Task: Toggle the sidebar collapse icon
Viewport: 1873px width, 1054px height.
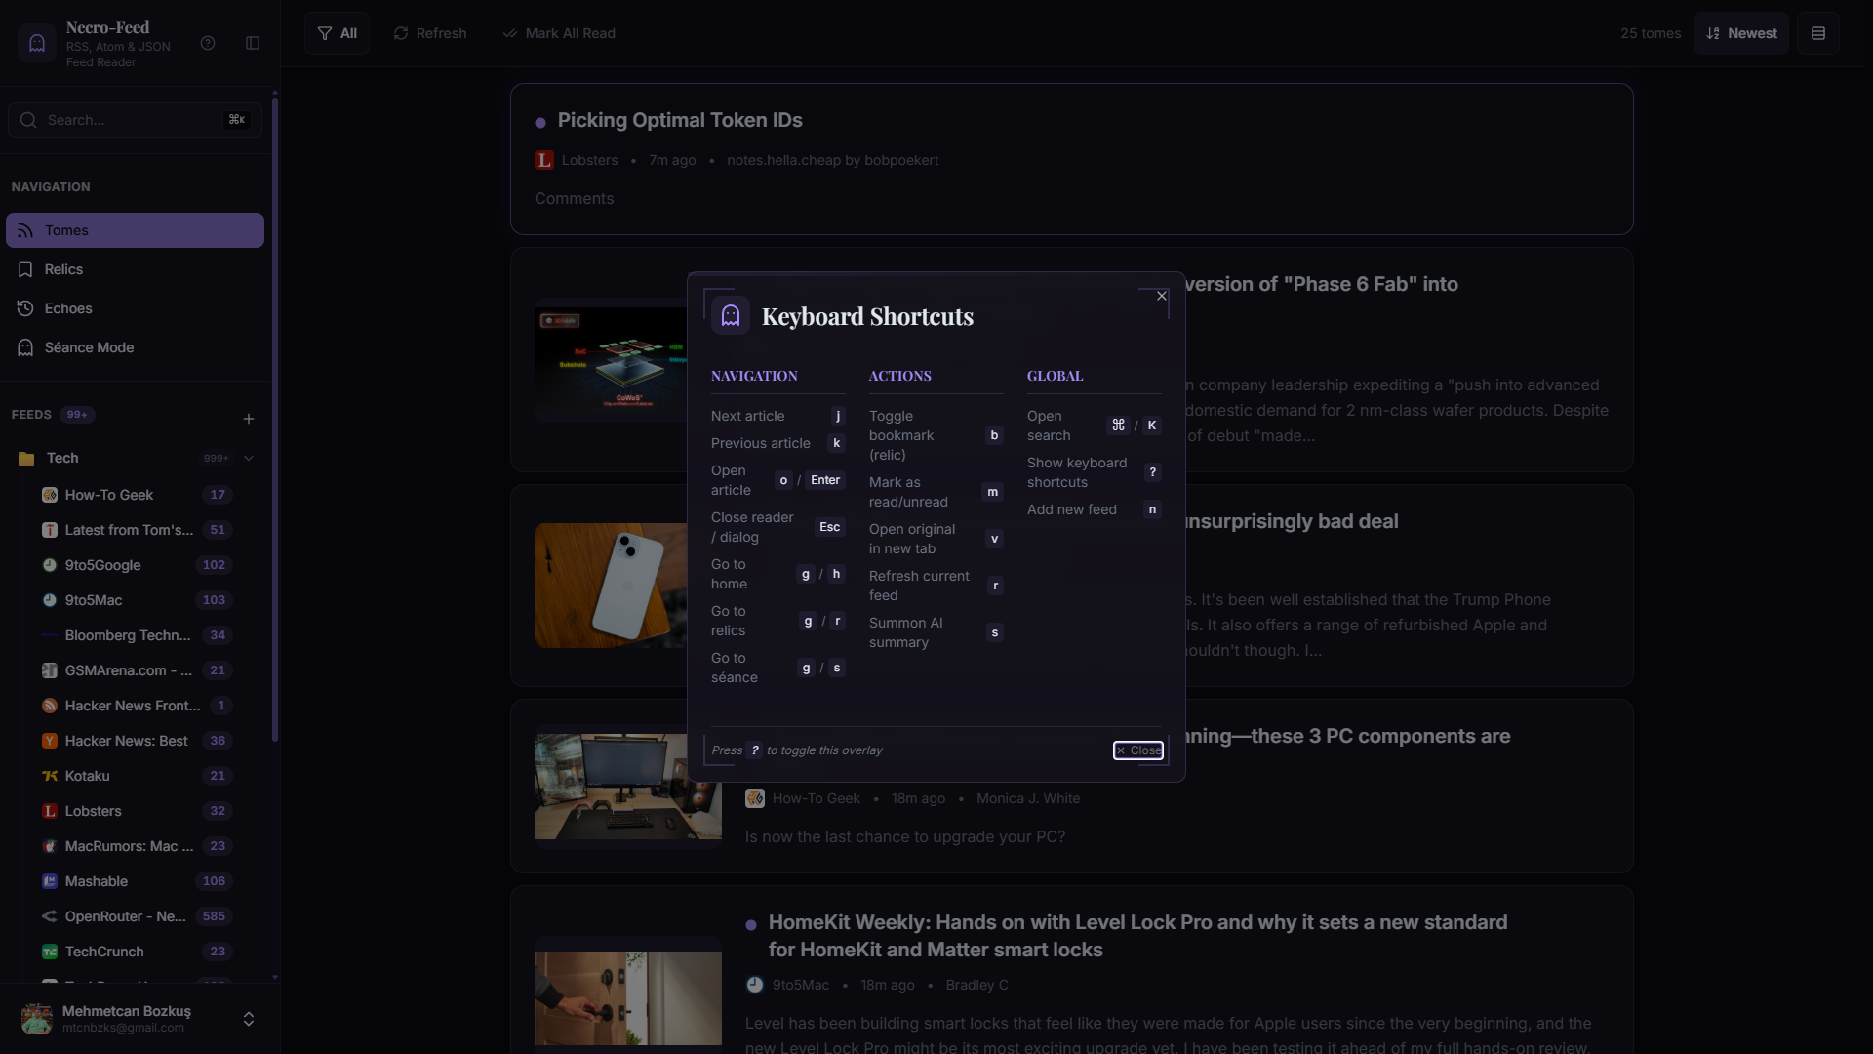Action: coord(253,43)
